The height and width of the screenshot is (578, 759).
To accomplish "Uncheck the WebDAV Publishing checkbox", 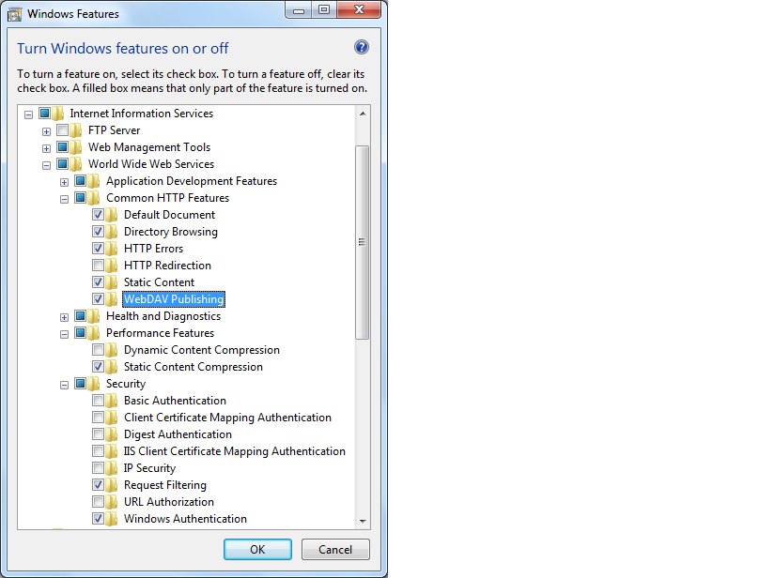I will [99, 299].
